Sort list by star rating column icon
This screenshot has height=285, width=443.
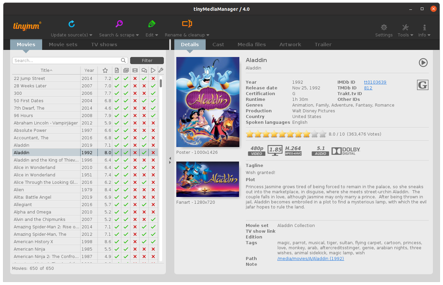[105, 70]
